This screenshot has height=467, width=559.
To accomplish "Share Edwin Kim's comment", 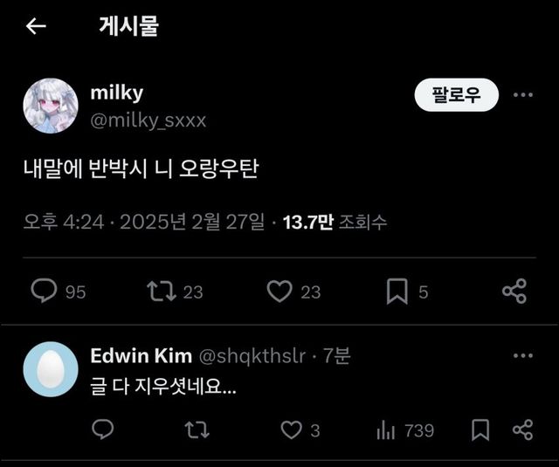I will point(522,429).
